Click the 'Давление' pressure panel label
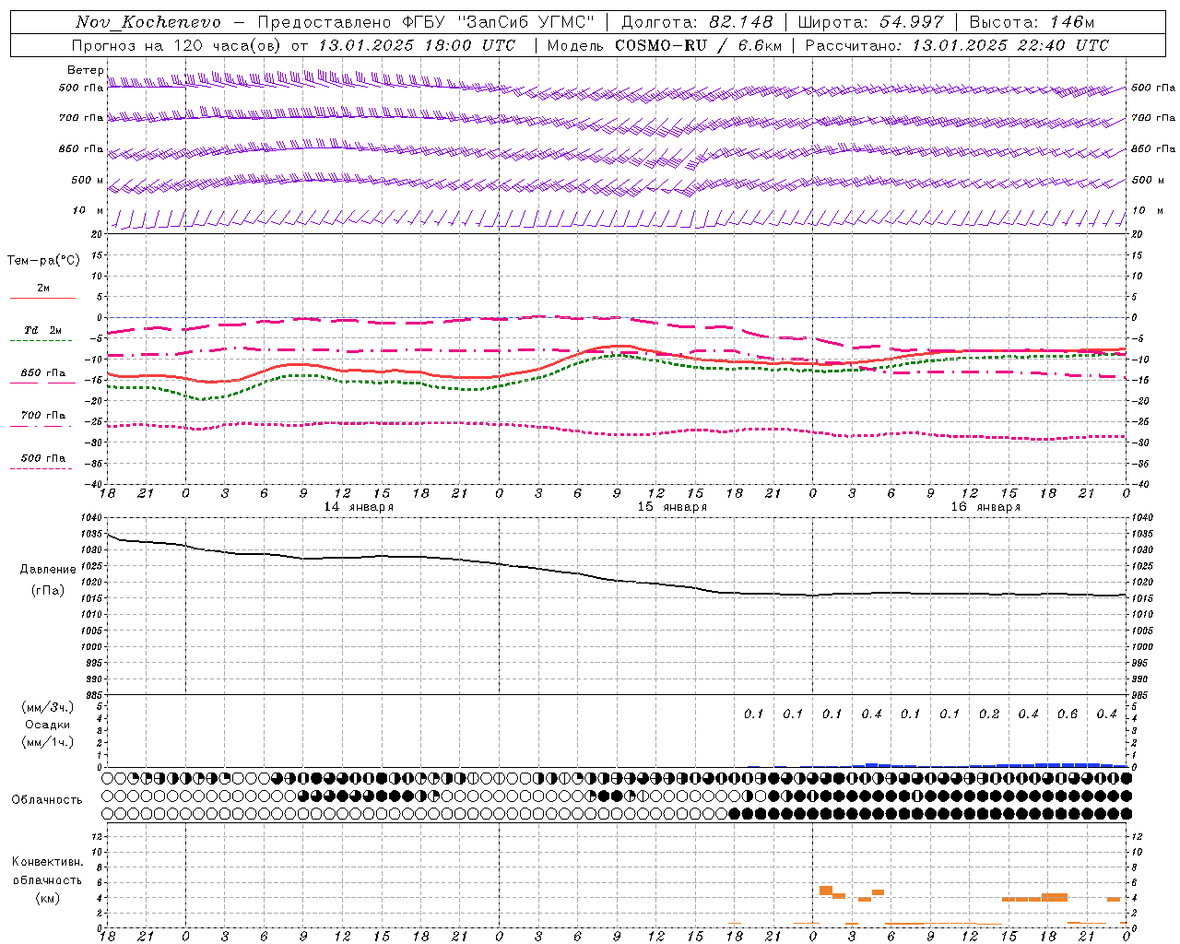1180x944 pixels. [x=48, y=570]
